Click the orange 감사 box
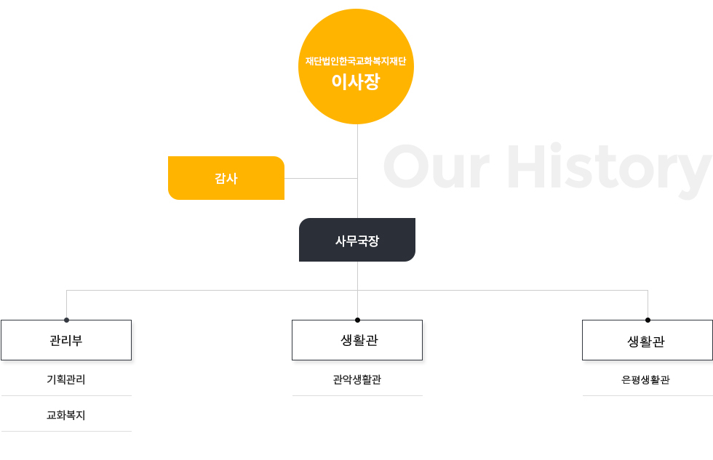Image resolution: width=713 pixels, height=460 pixels. click(x=226, y=178)
